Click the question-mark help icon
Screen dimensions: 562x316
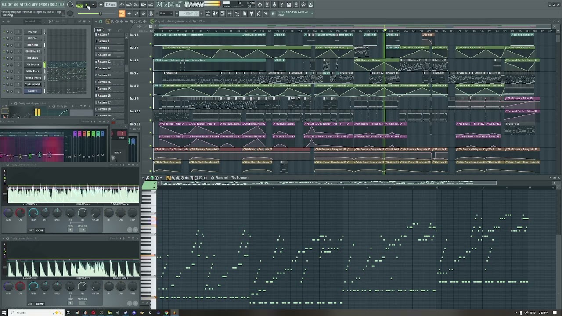[281, 4]
